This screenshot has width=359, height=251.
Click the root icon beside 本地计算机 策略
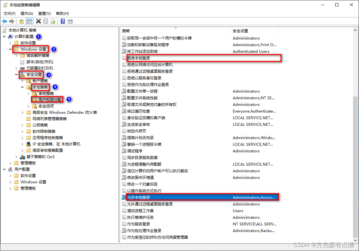(4, 30)
